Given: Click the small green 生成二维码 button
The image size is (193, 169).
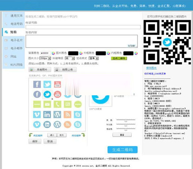Looking at the screenshot, I should (119, 58).
